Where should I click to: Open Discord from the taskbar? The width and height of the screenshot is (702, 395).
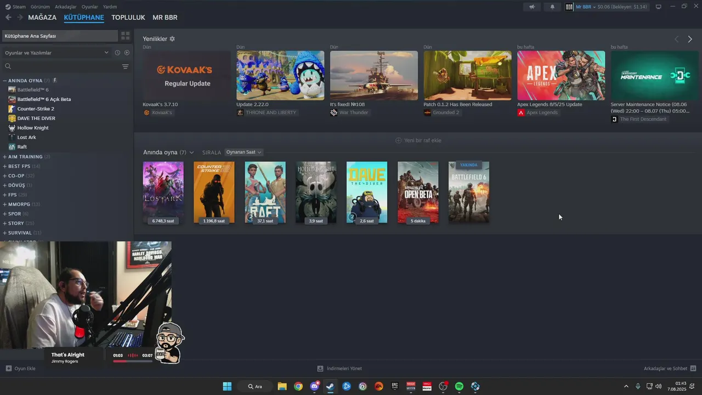(314, 386)
